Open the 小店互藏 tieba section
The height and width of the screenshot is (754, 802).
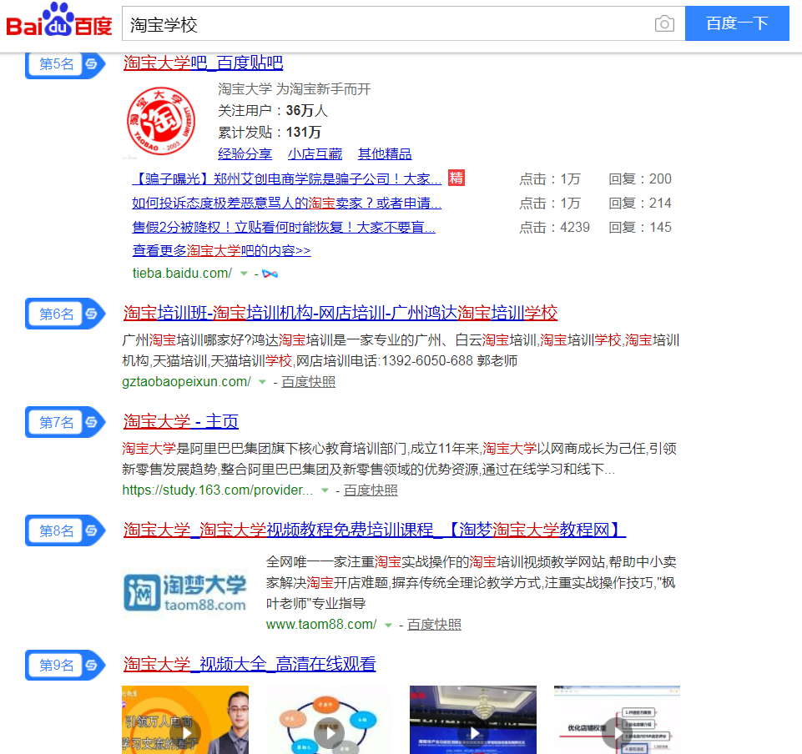tap(315, 153)
